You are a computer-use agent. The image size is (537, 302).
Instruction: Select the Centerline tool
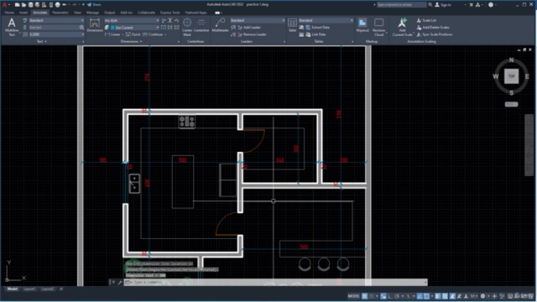[x=201, y=25]
